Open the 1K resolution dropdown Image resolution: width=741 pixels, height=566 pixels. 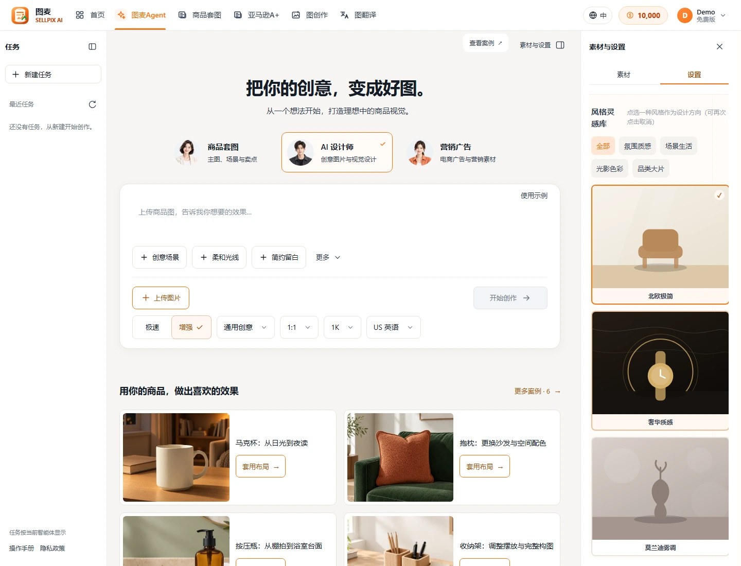(x=342, y=327)
